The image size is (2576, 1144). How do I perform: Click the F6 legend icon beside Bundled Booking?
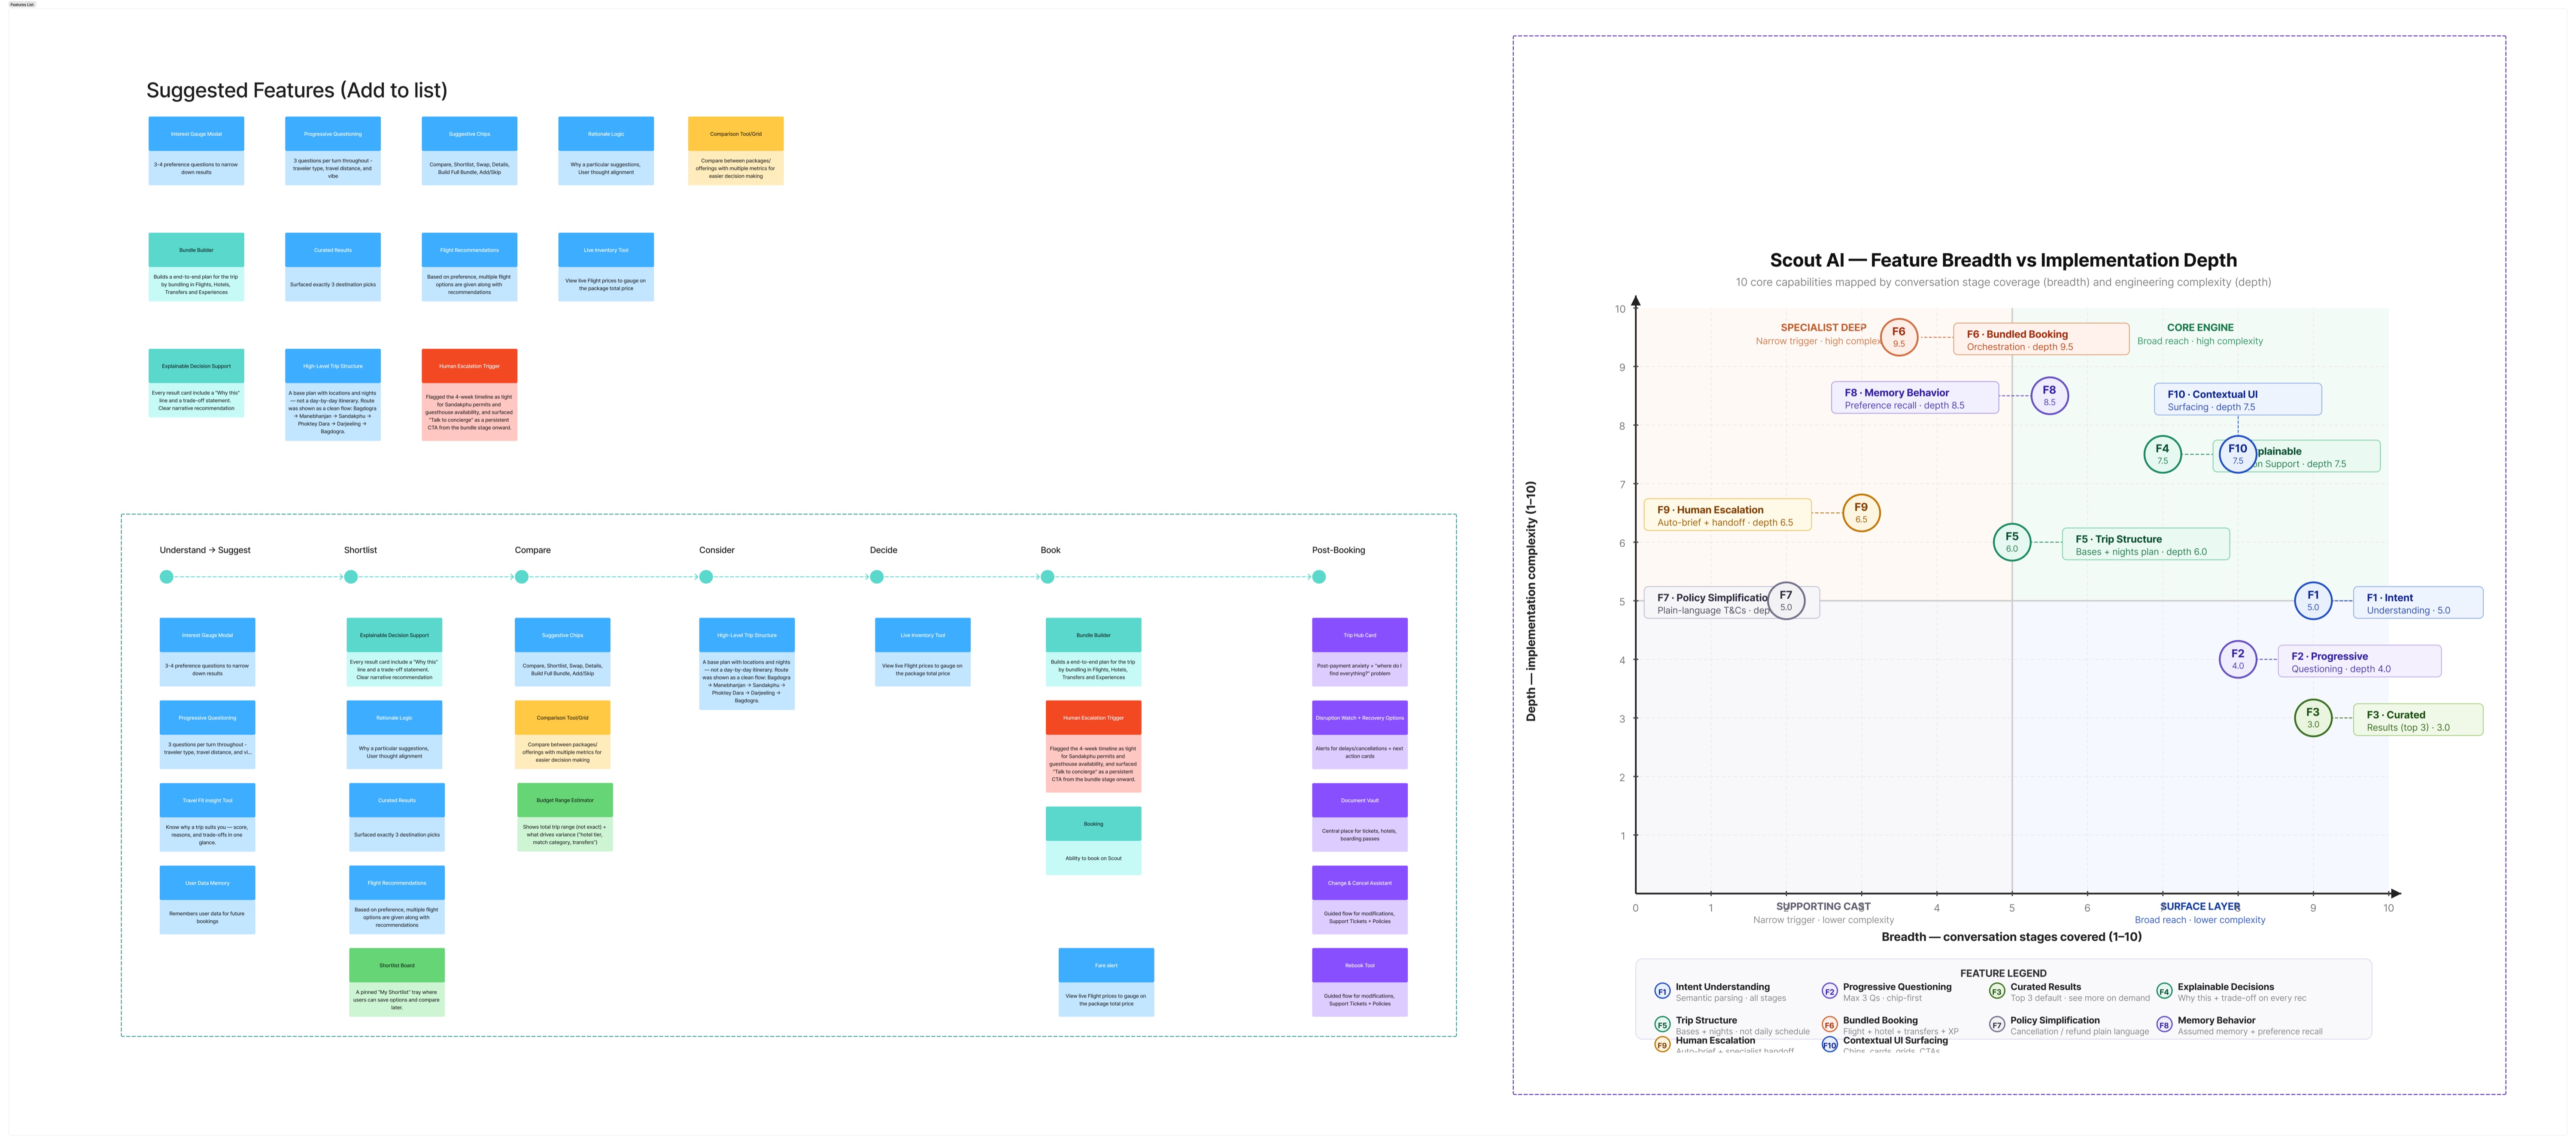[x=1829, y=1025]
